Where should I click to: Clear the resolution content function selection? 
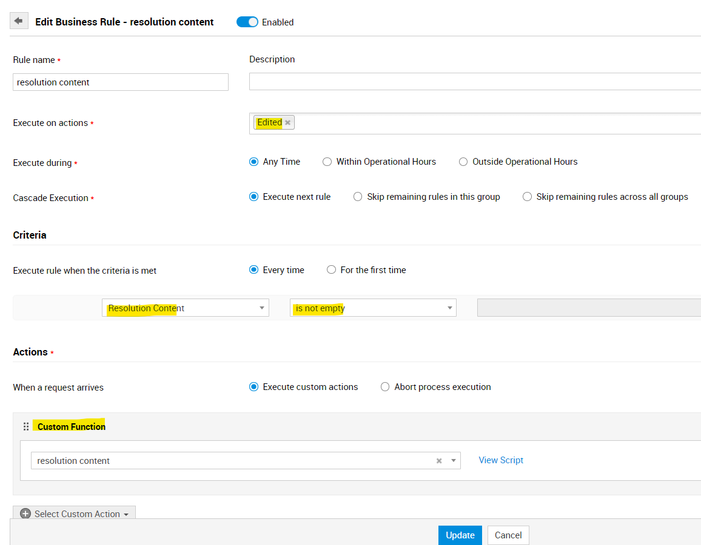point(439,461)
